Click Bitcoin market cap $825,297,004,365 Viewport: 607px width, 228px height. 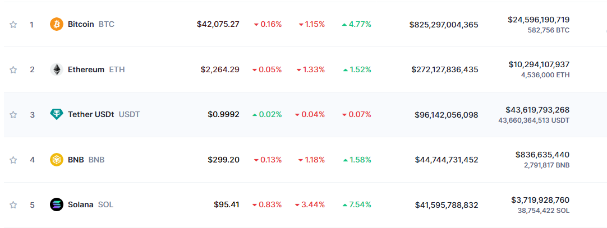pos(444,25)
